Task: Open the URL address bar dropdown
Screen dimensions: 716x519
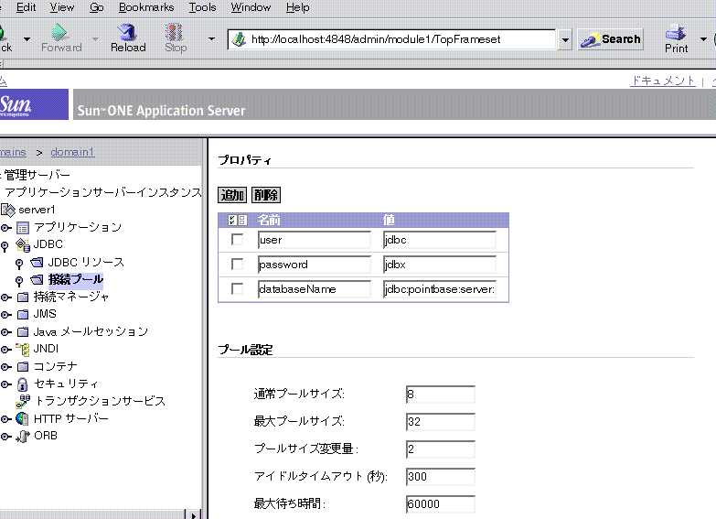Action: click(564, 40)
